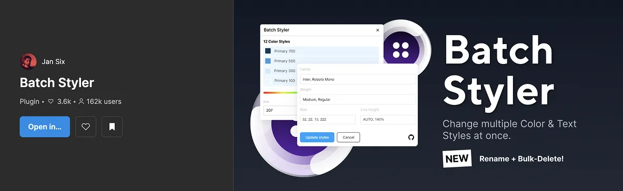The width and height of the screenshot is (623, 191).
Task: Select the Primary 300 color style row
Action: [x=280, y=71]
